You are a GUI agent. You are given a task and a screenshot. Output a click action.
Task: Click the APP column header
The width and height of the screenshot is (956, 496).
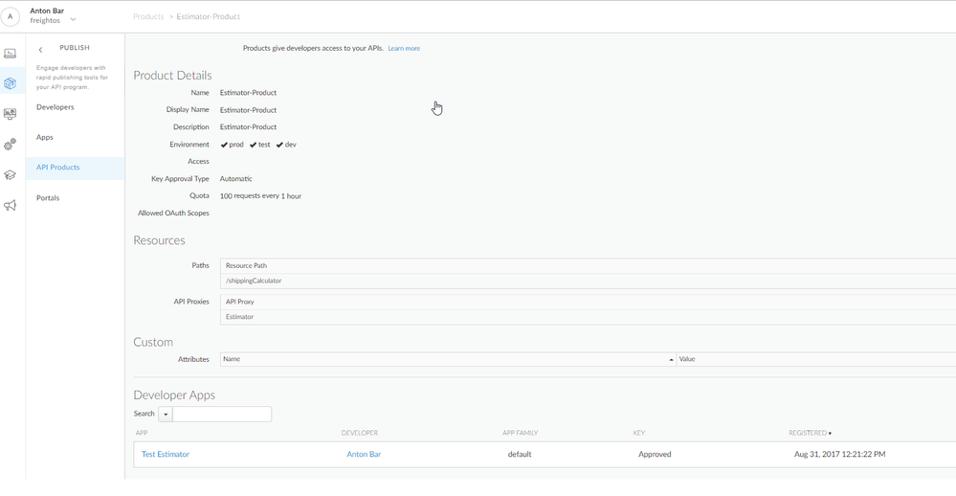pyautogui.click(x=142, y=433)
